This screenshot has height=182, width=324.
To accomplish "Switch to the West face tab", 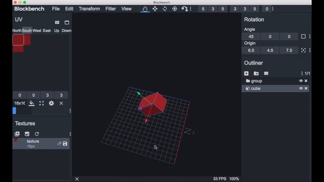I will point(37,30).
